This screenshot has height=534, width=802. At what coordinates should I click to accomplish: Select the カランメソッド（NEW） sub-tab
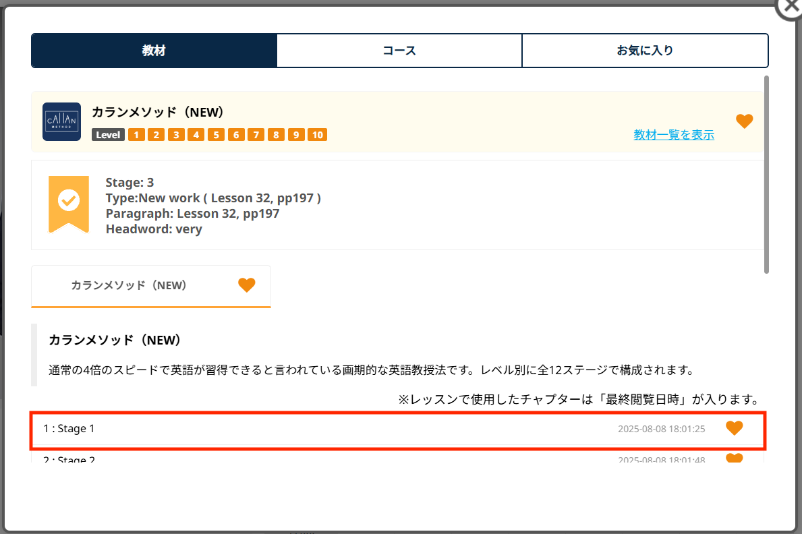point(129,285)
